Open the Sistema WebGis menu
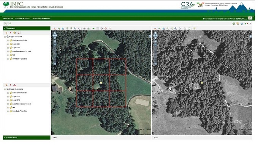 coord(22,19)
